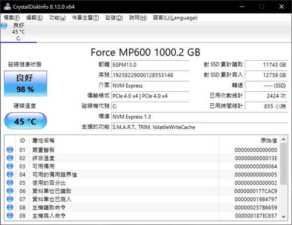Viewport: 292px width, 225px height.
Task: Click the features field S.M.A.R.T., TRIM, VolatileWriteCache
Action: (x=200, y=127)
